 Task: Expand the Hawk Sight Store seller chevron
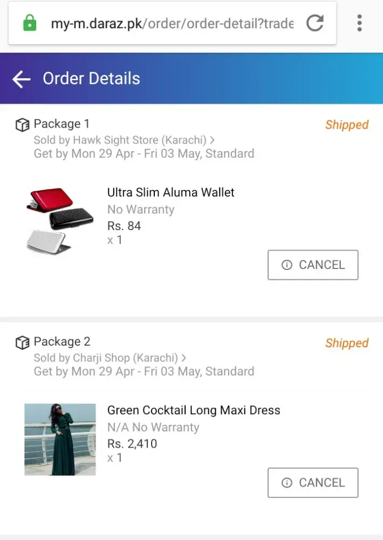tap(213, 140)
